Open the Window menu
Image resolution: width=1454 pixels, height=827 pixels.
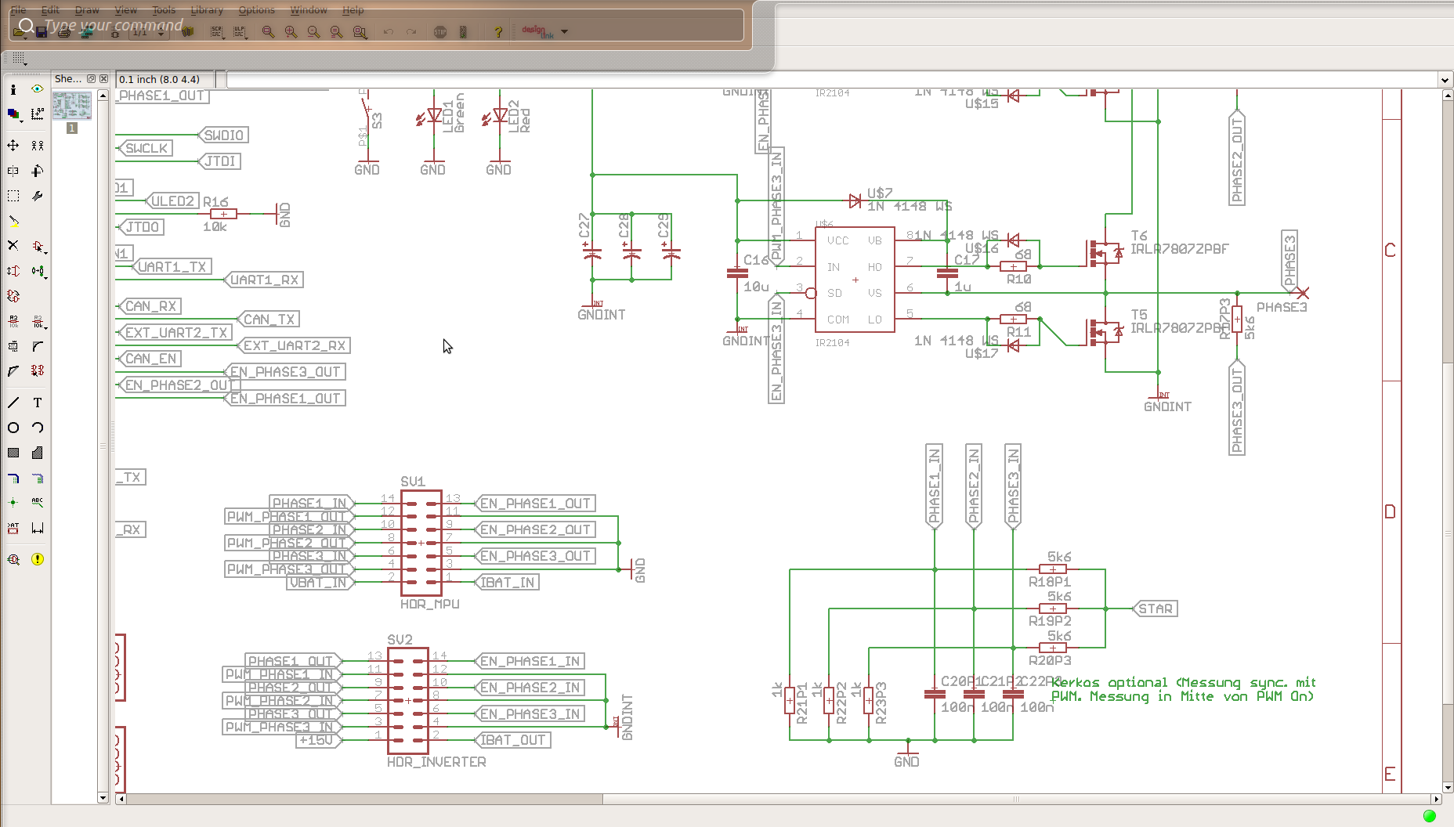309,10
